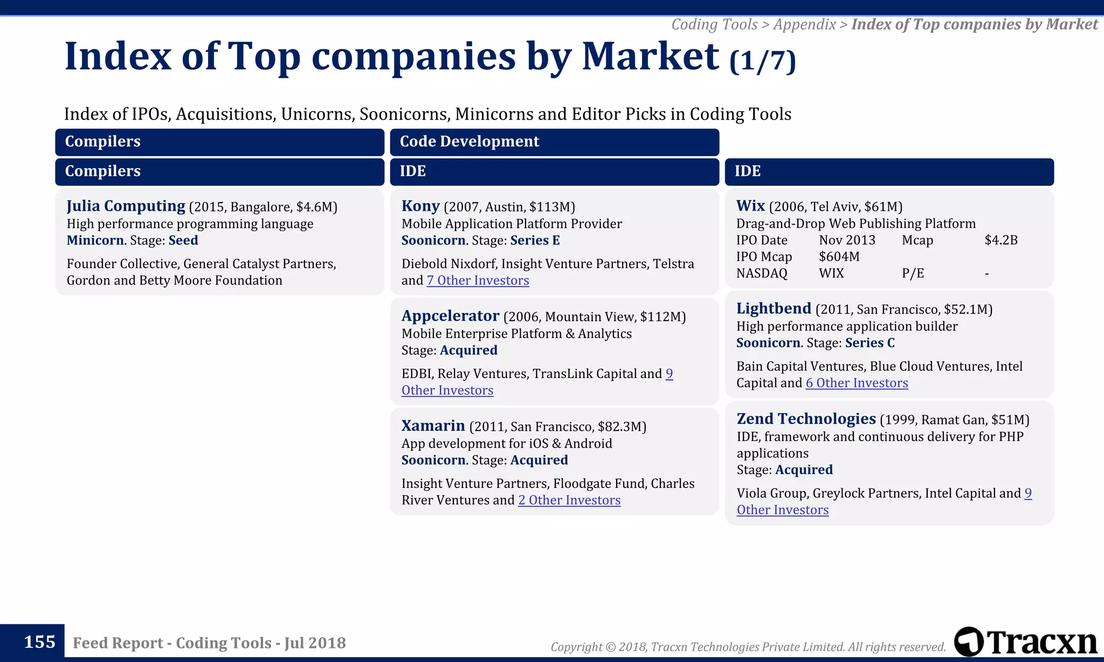
Task: Click the Index of IPOs subtitle line
Action: (427, 114)
